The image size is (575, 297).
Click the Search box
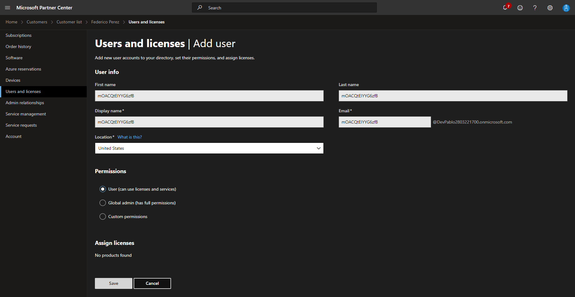(284, 7)
